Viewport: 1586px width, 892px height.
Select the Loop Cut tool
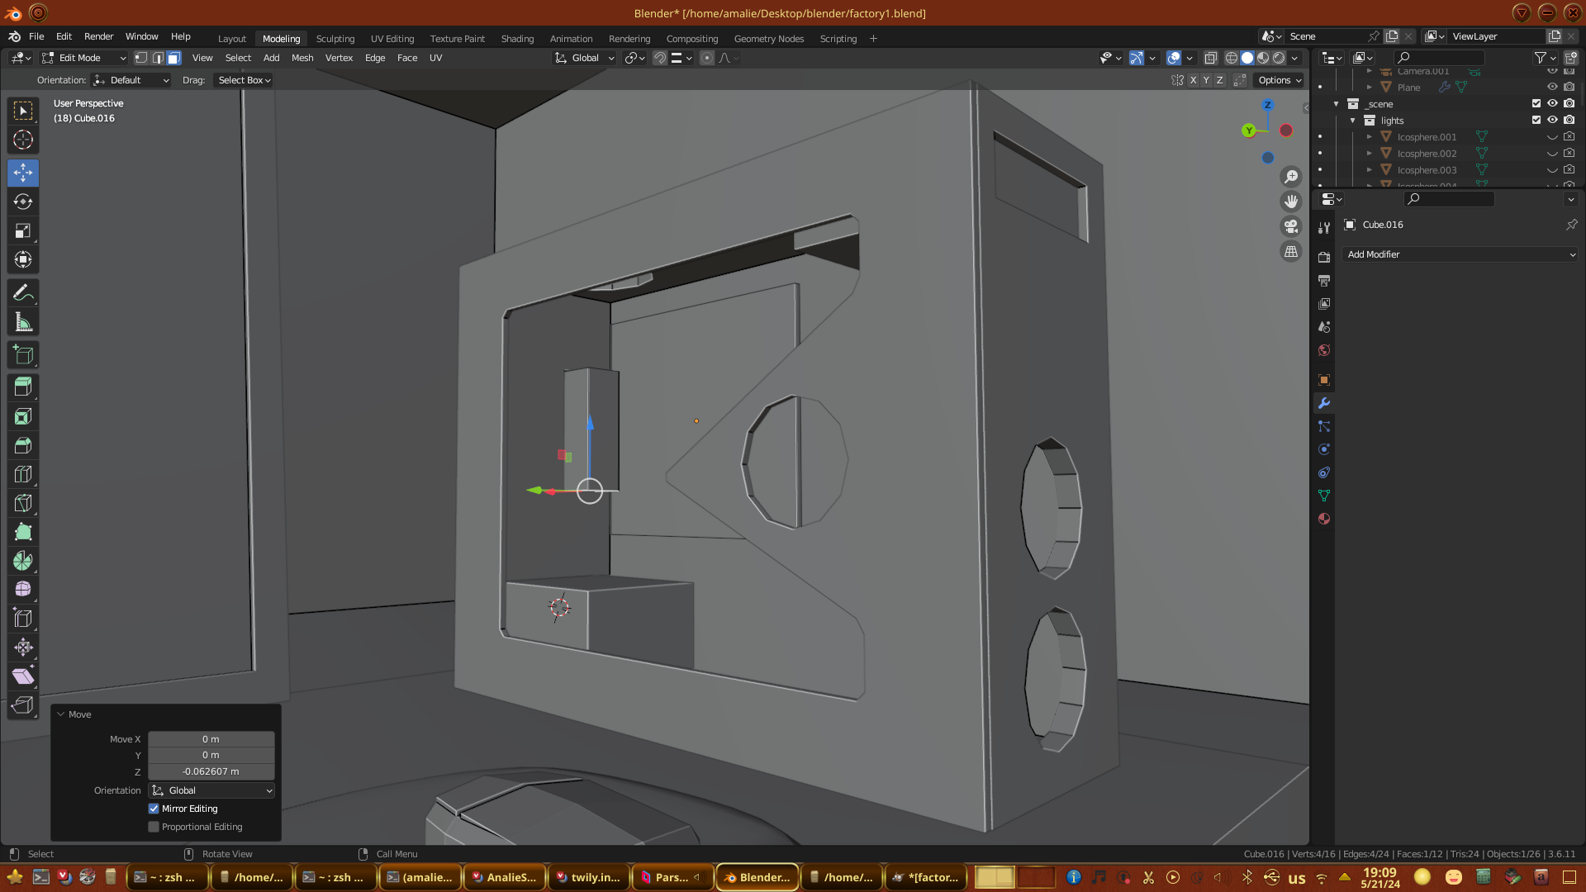(x=23, y=474)
